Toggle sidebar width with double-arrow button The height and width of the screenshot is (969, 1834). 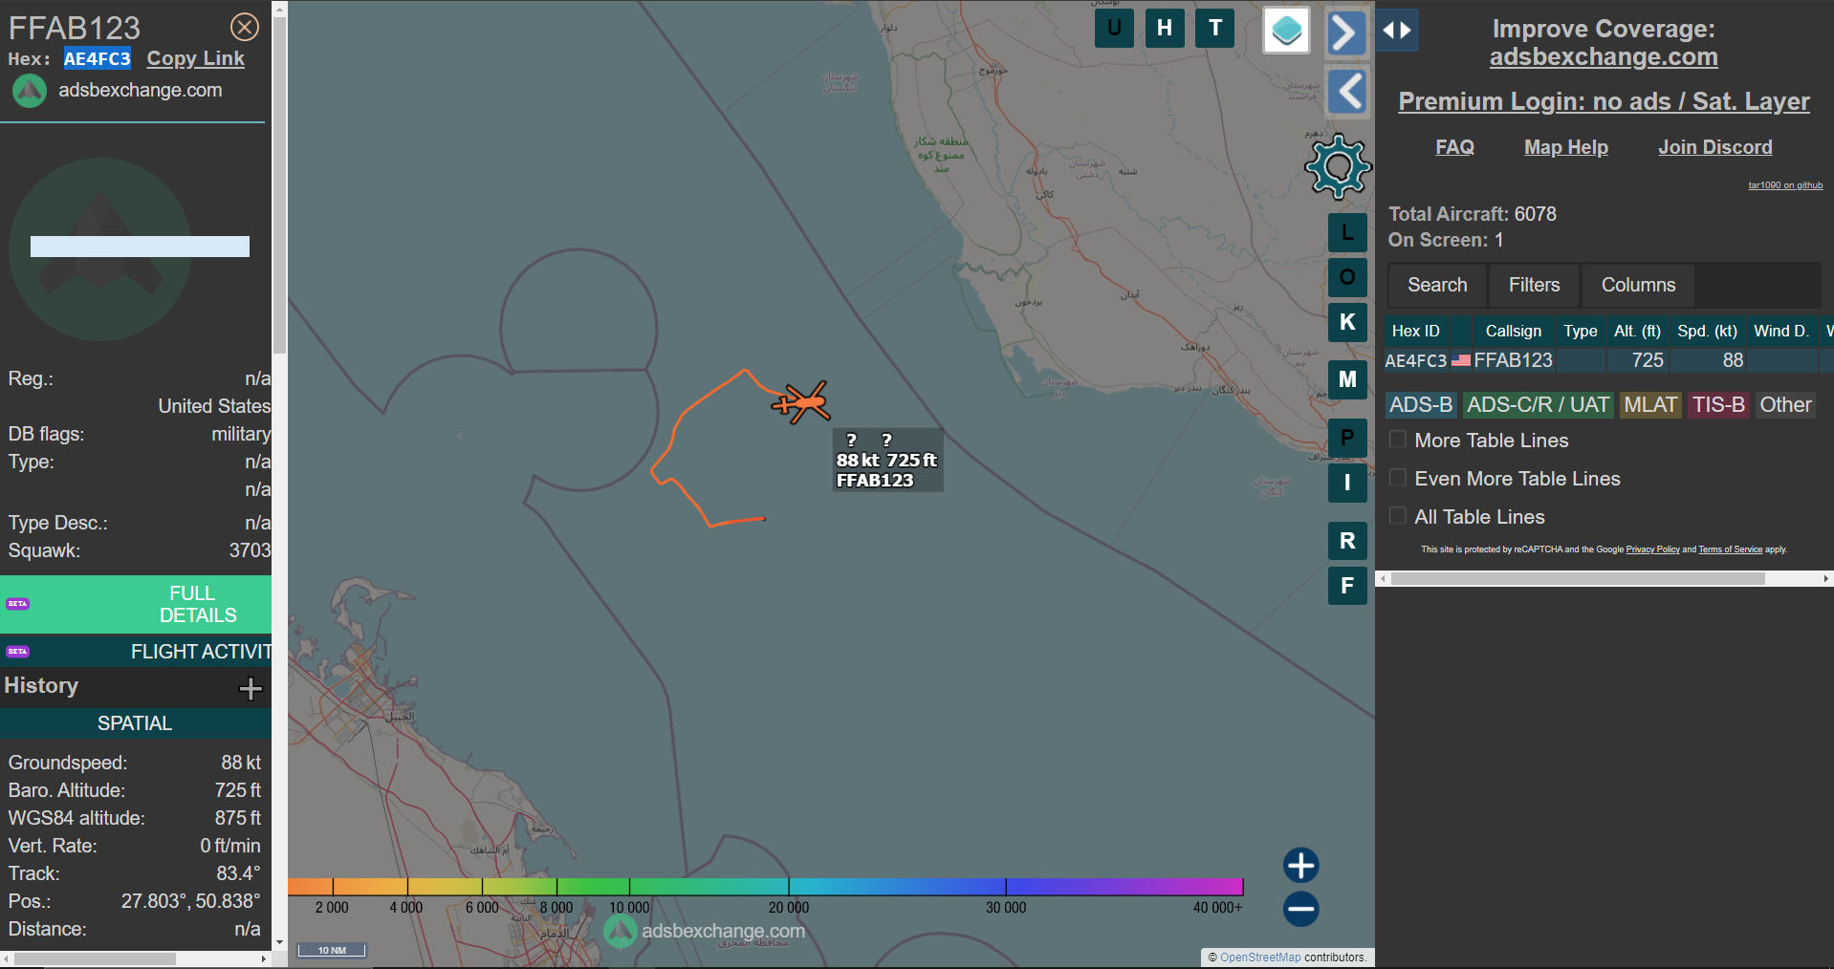point(1397,31)
